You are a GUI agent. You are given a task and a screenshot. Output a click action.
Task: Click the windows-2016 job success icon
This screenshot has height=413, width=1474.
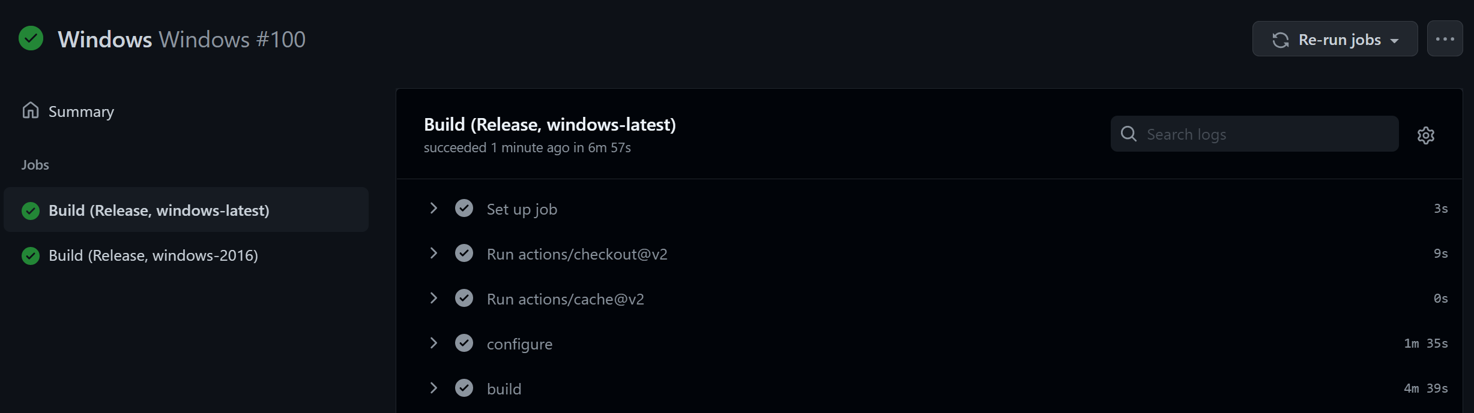click(31, 256)
